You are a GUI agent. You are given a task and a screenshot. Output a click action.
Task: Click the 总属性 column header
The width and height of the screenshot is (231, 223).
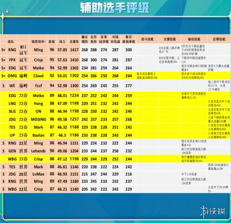[x=74, y=41]
